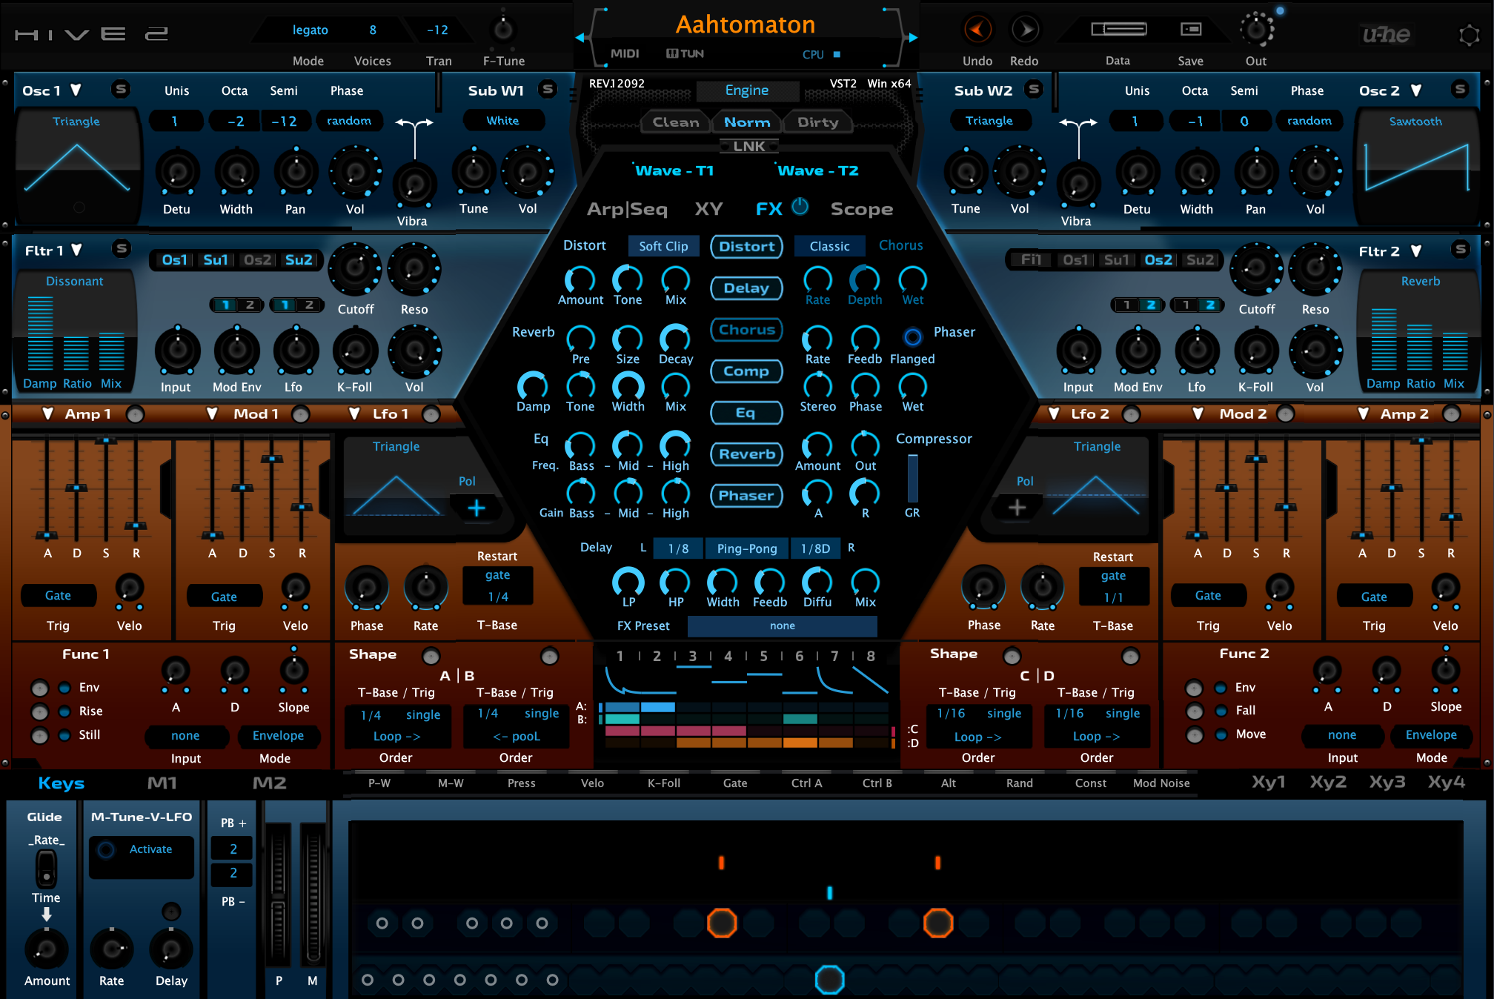This screenshot has width=1494, height=999.
Task: Toggle Os2 input on Fltr 1
Action: coord(257,260)
